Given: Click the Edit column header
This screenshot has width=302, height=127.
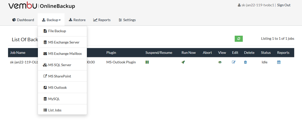Looking at the screenshot, I should click(235, 53).
